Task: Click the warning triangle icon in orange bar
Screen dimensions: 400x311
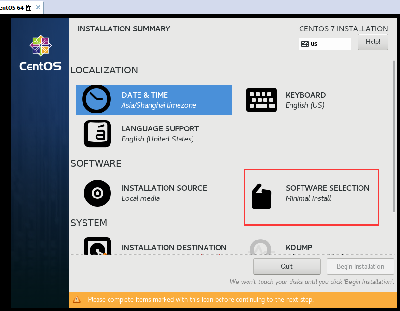Action: pos(77,299)
